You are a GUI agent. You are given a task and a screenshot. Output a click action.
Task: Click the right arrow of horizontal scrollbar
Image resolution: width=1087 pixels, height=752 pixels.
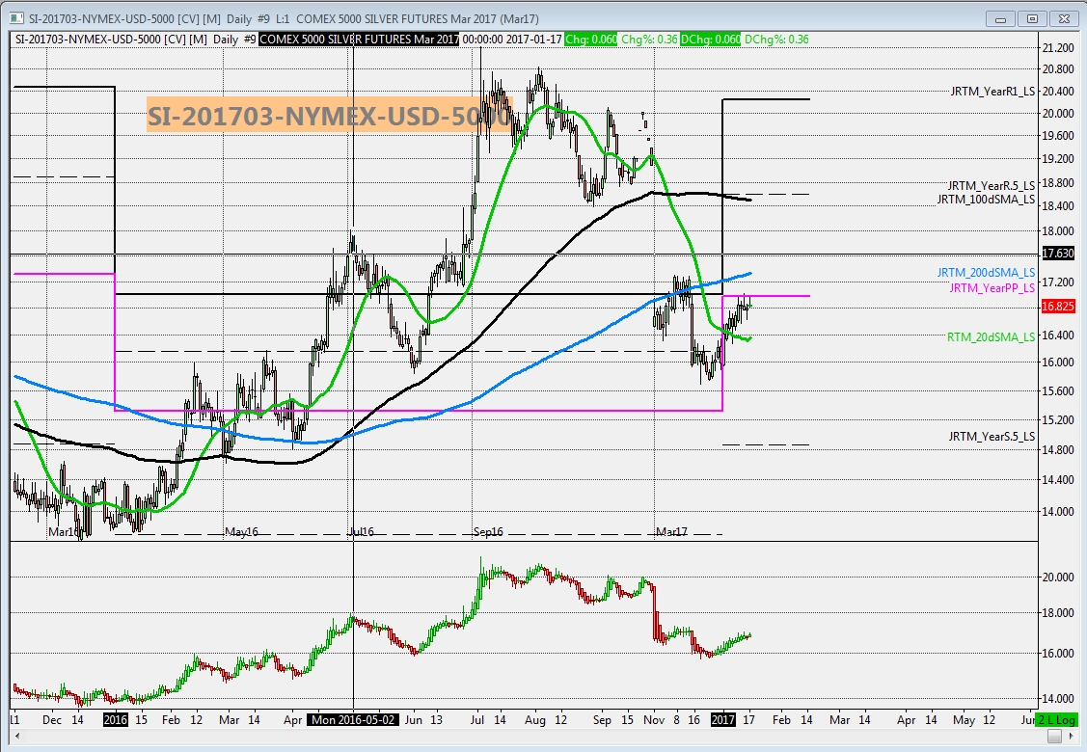click(x=1073, y=736)
